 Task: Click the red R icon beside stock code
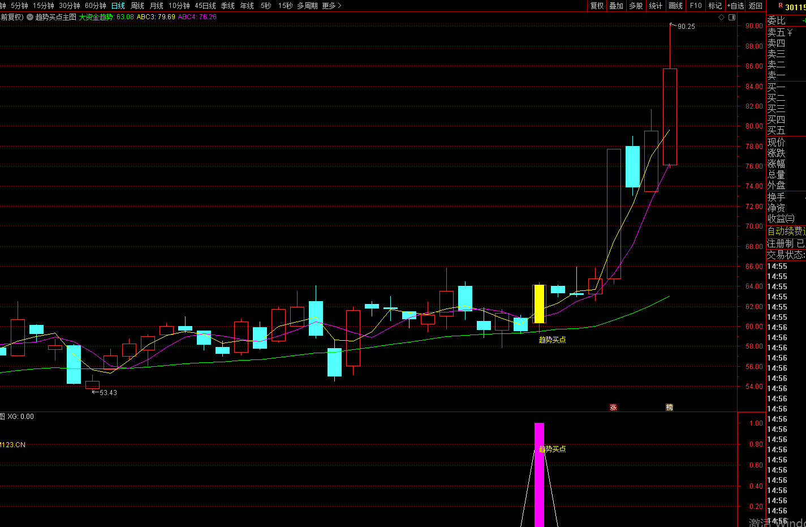(781, 6)
